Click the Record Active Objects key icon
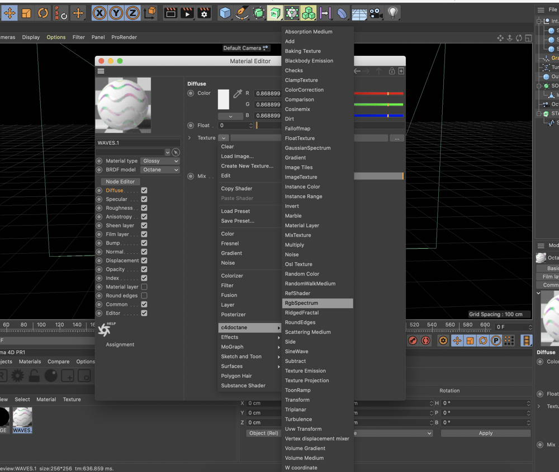The height and width of the screenshot is (472, 559). click(413, 340)
